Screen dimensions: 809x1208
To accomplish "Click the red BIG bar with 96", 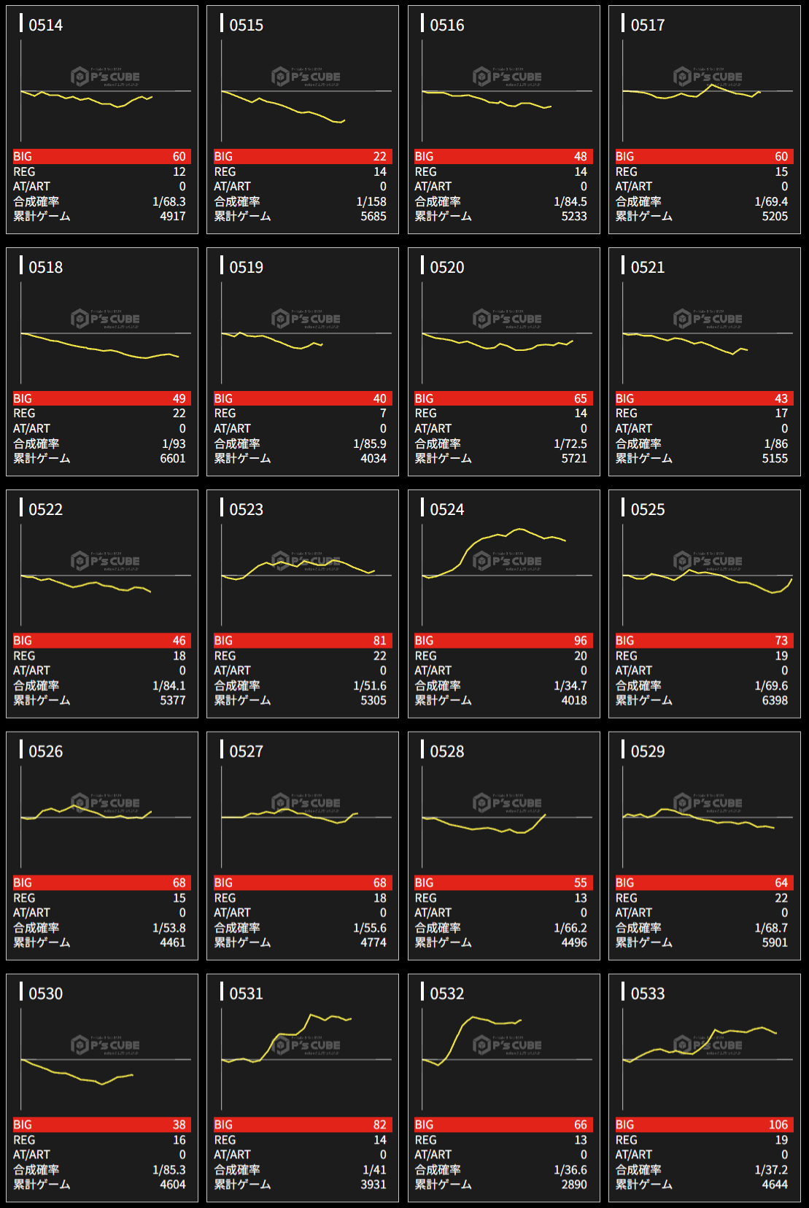I will [503, 640].
